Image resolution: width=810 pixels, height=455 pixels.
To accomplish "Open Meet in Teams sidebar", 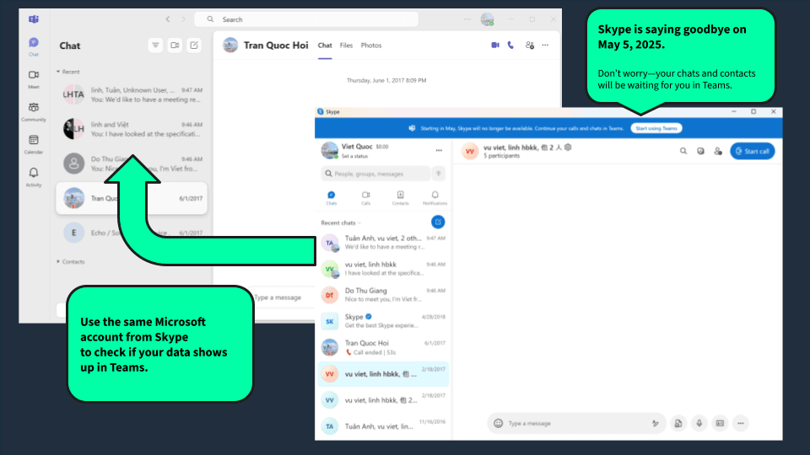I will [34, 79].
